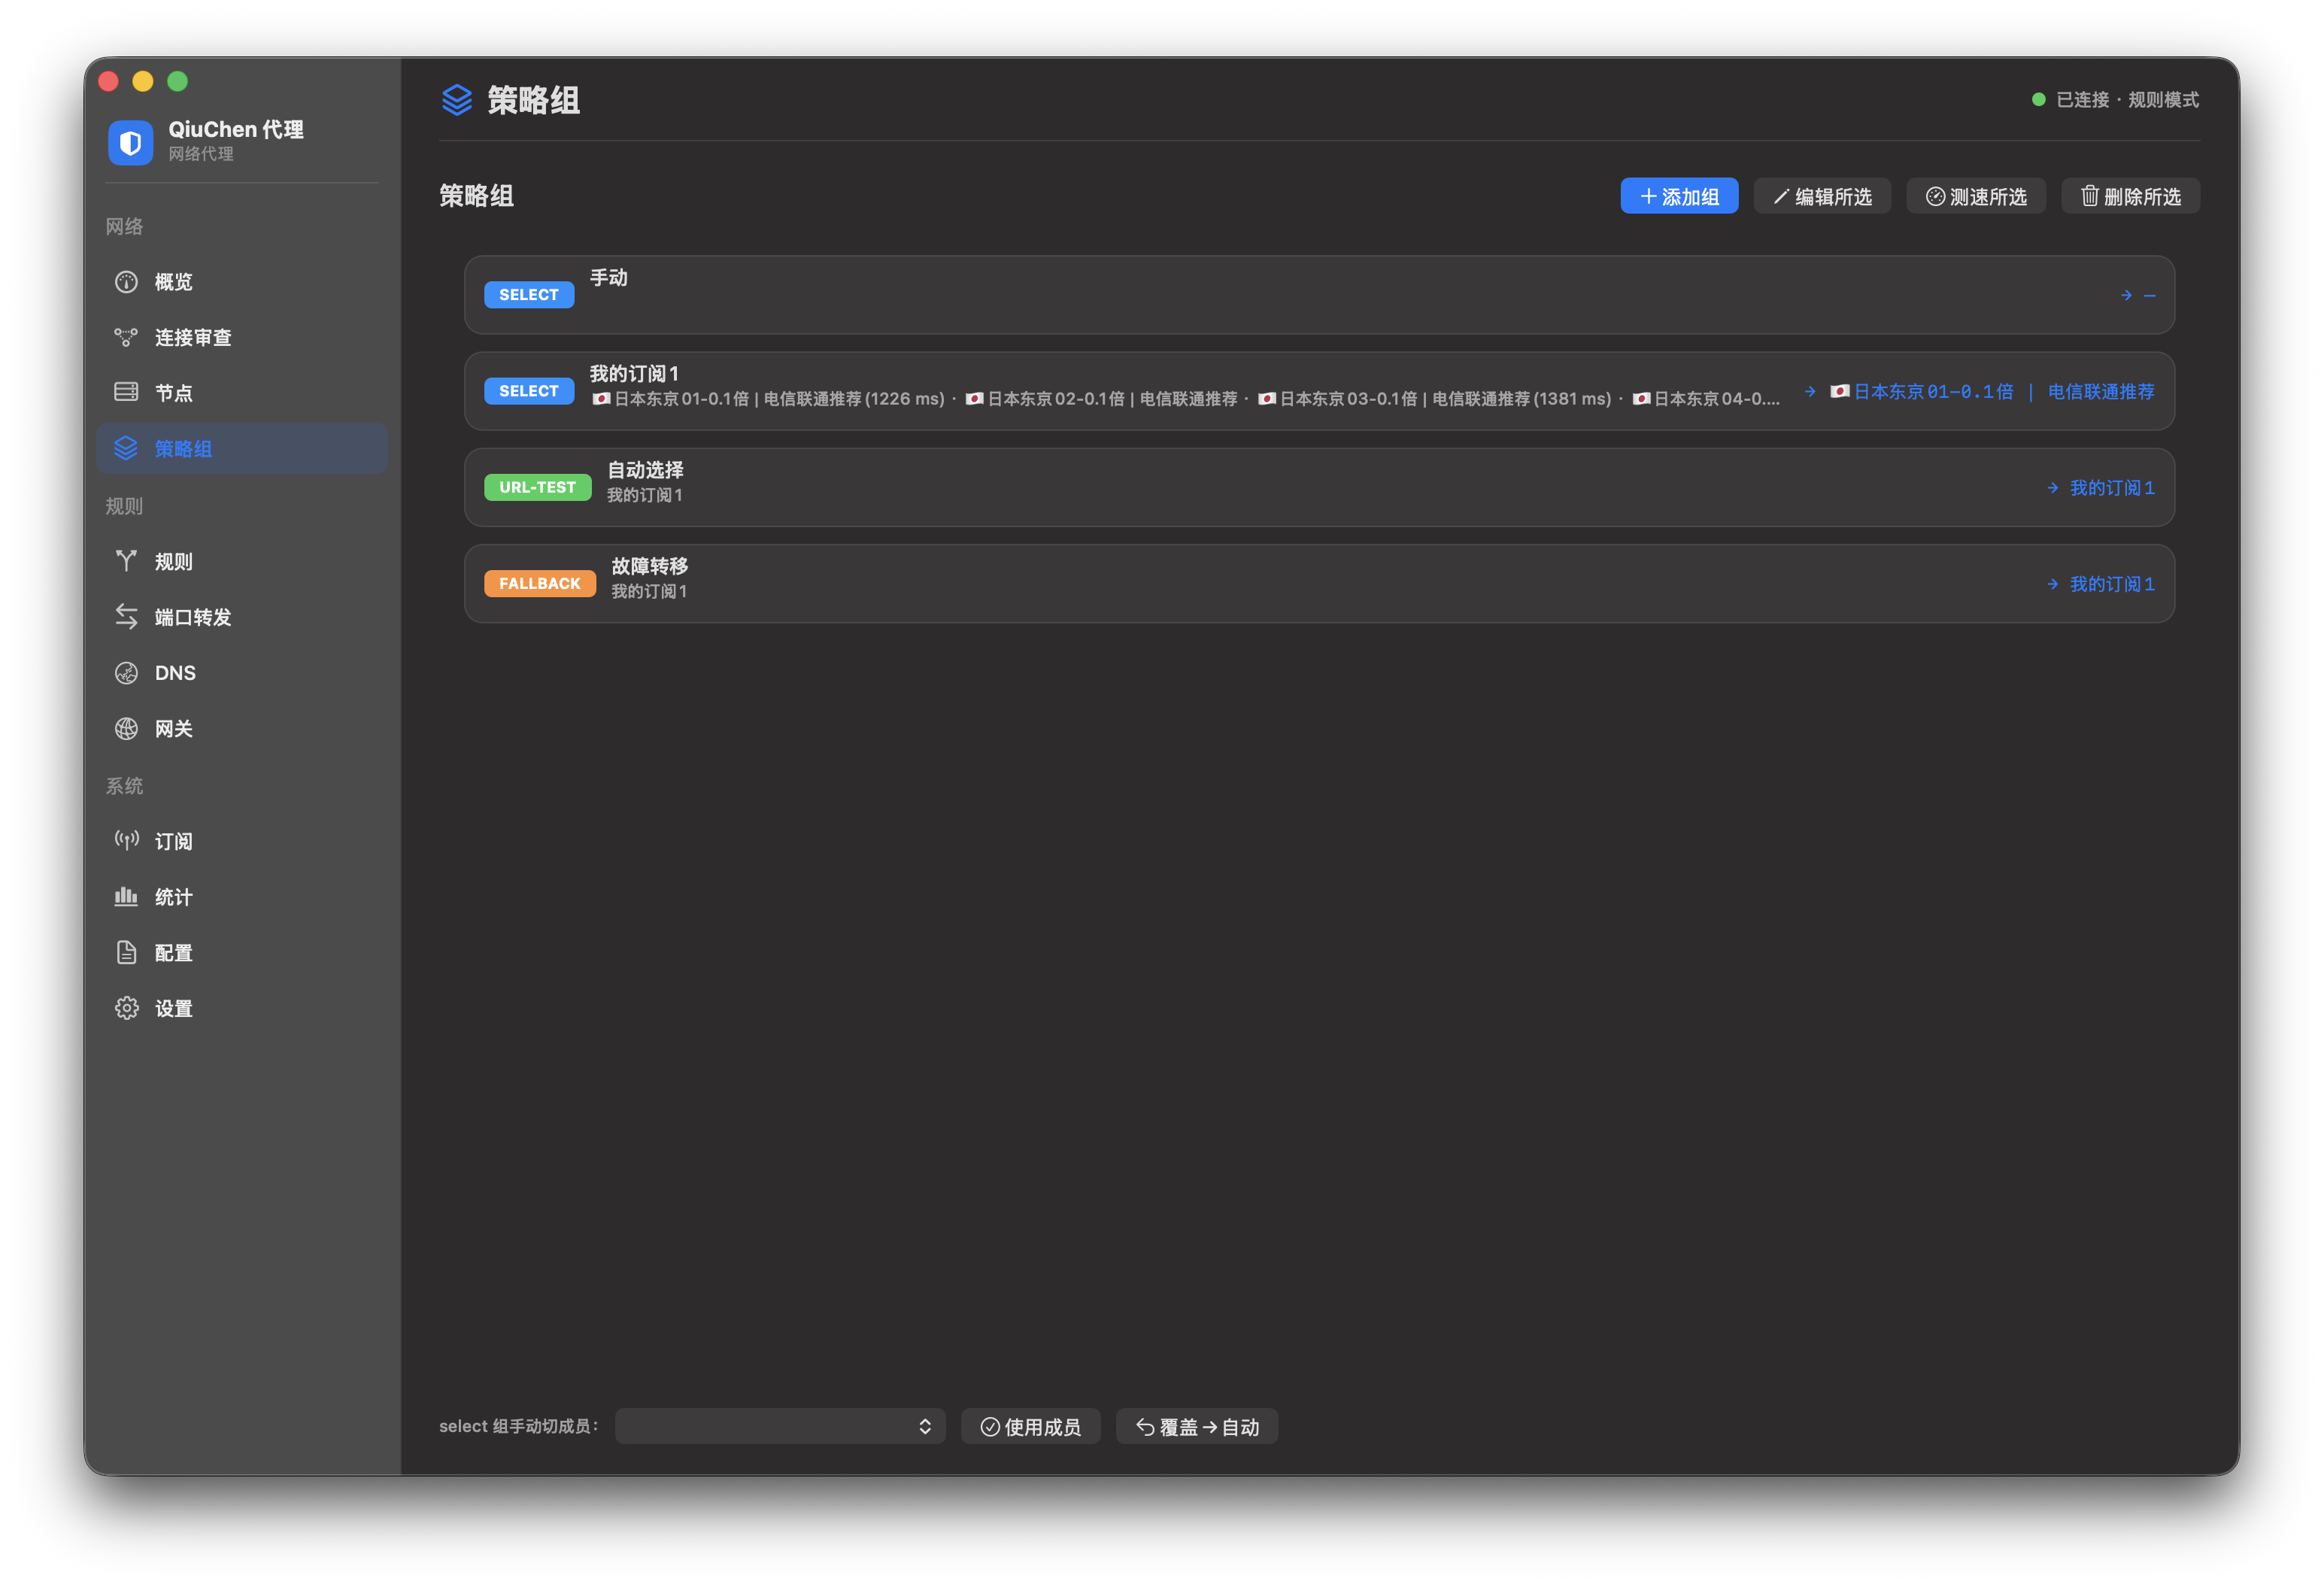
Task: Open the 概览 overview page
Action: [x=242, y=282]
